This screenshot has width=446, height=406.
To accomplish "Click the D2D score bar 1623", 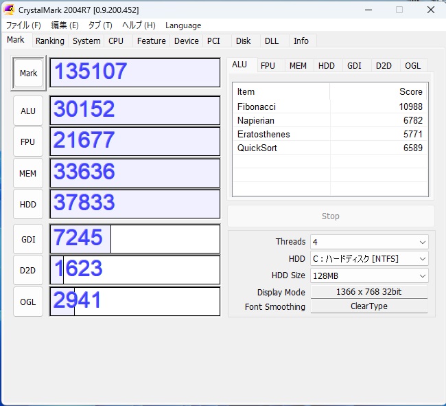I will [x=134, y=270].
